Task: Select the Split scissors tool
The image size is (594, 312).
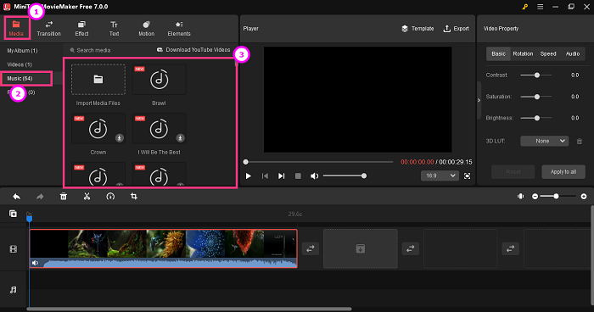Action: point(87,196)
